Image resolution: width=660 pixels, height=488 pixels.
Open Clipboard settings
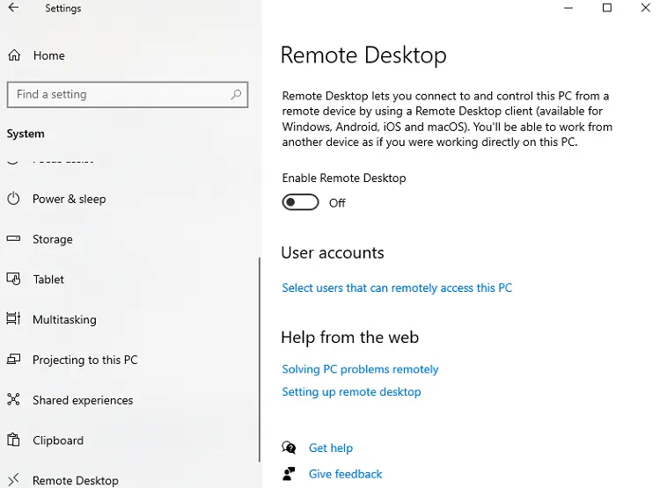pyautogui.click(x=58, y=441)
